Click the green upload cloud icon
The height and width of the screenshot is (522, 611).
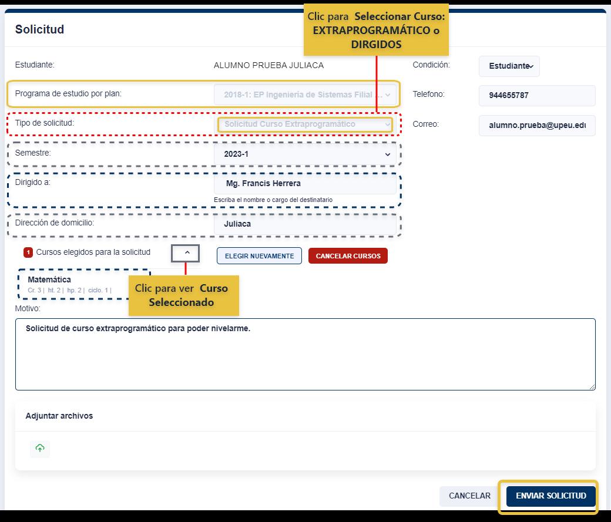click(x=40, y=448)
